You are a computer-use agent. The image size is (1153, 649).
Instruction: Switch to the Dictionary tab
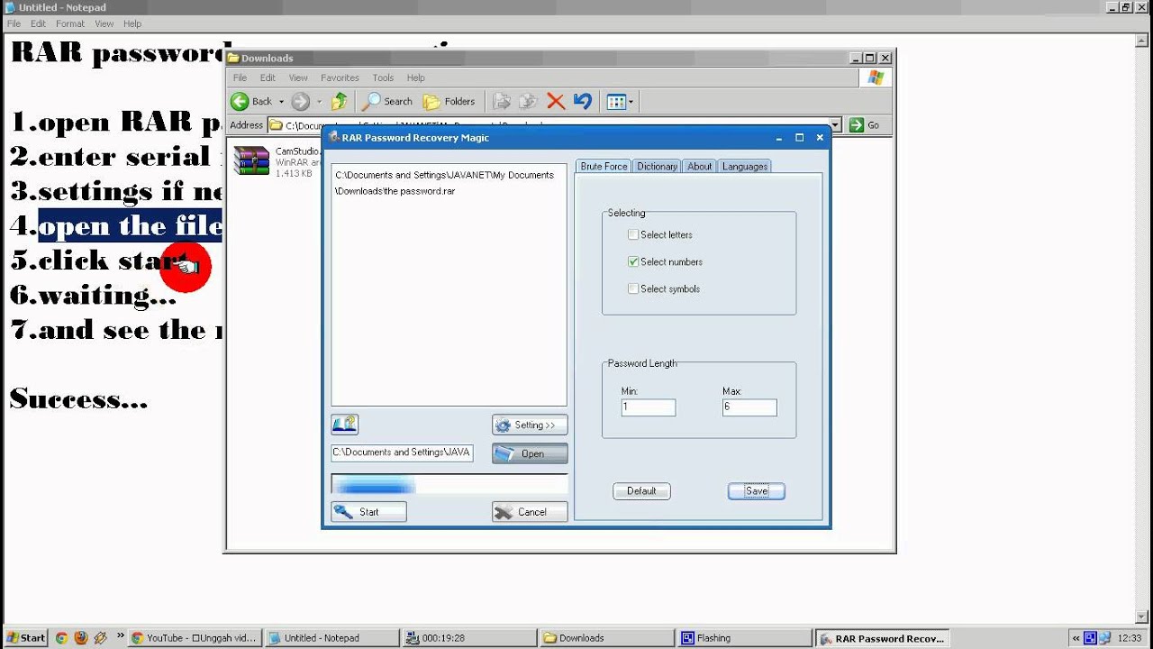click(657, 166)
